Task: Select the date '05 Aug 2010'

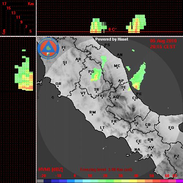Action: tap(163, 41)
